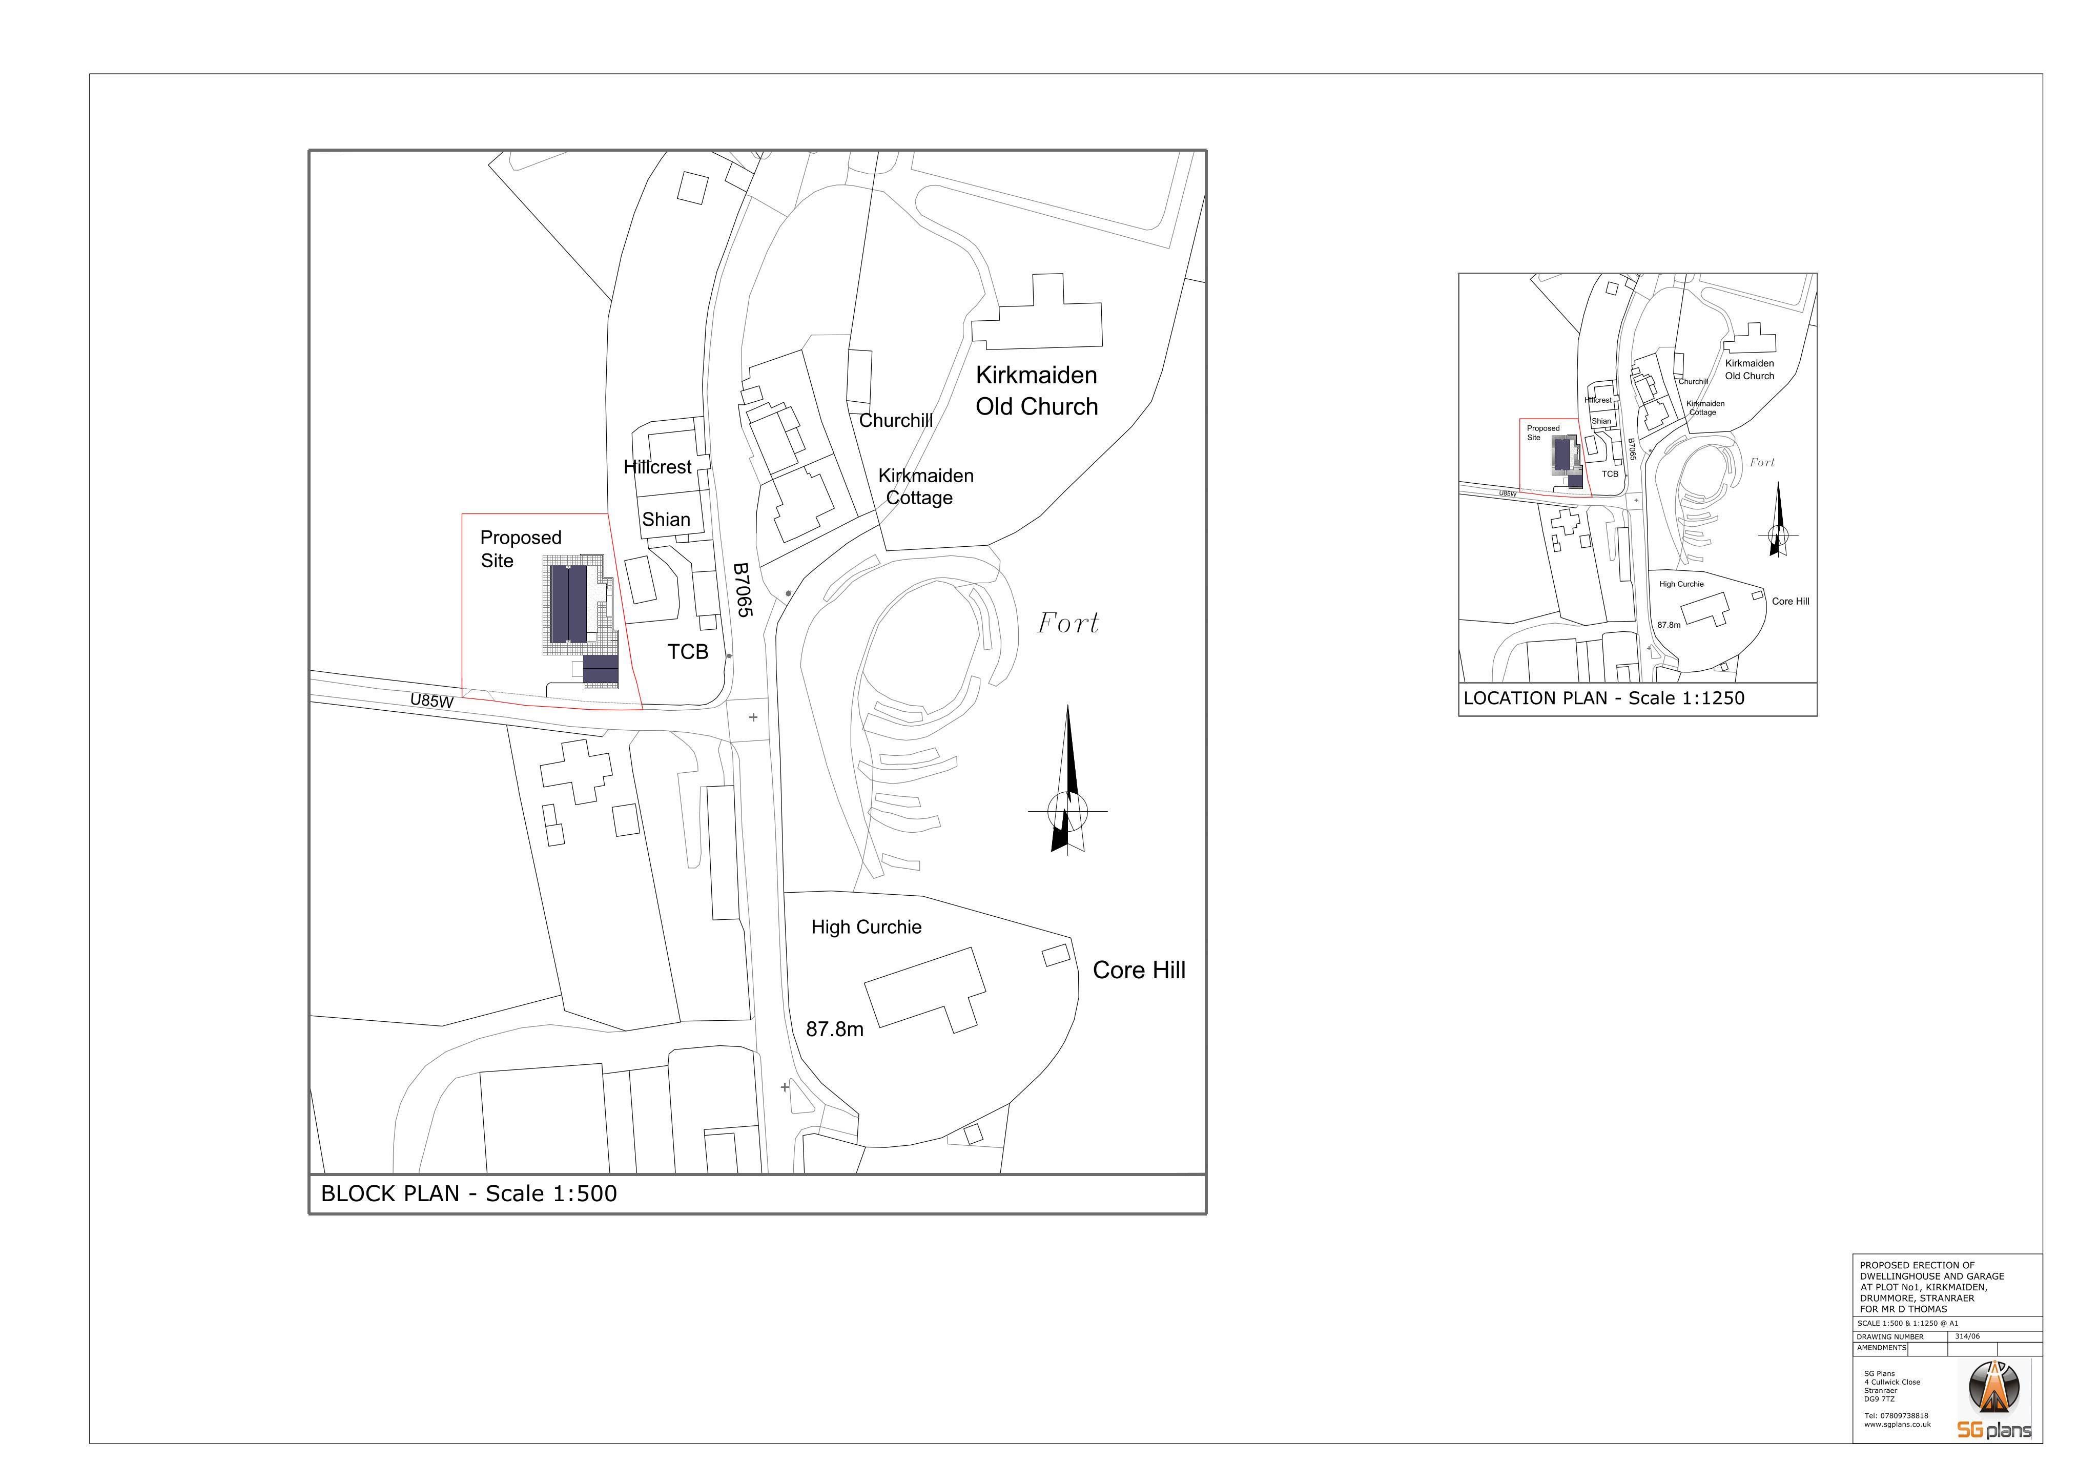Image resolution: width=2099 pixels, height=1483 pixels.
Task: Click 'Hillcrest' label in the block plan
Action: tap(657, 467)
